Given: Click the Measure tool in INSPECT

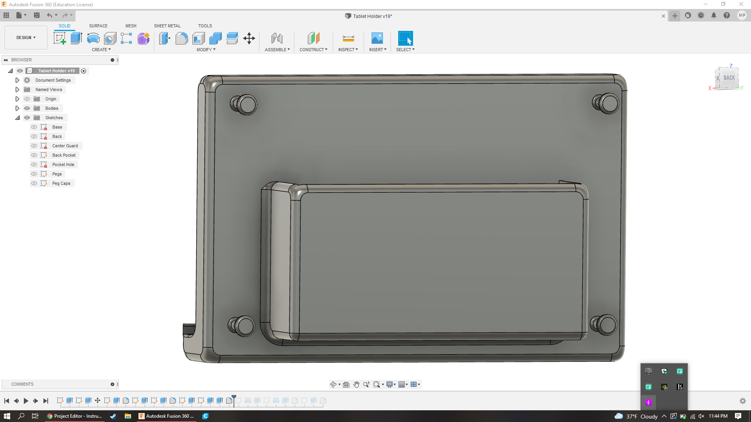Looking at the screenshot, I should point(348,38).
